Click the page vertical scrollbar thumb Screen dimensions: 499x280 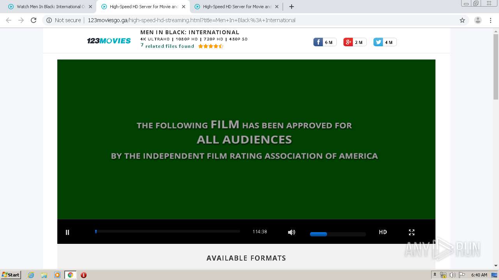click(x=496, y=66)
